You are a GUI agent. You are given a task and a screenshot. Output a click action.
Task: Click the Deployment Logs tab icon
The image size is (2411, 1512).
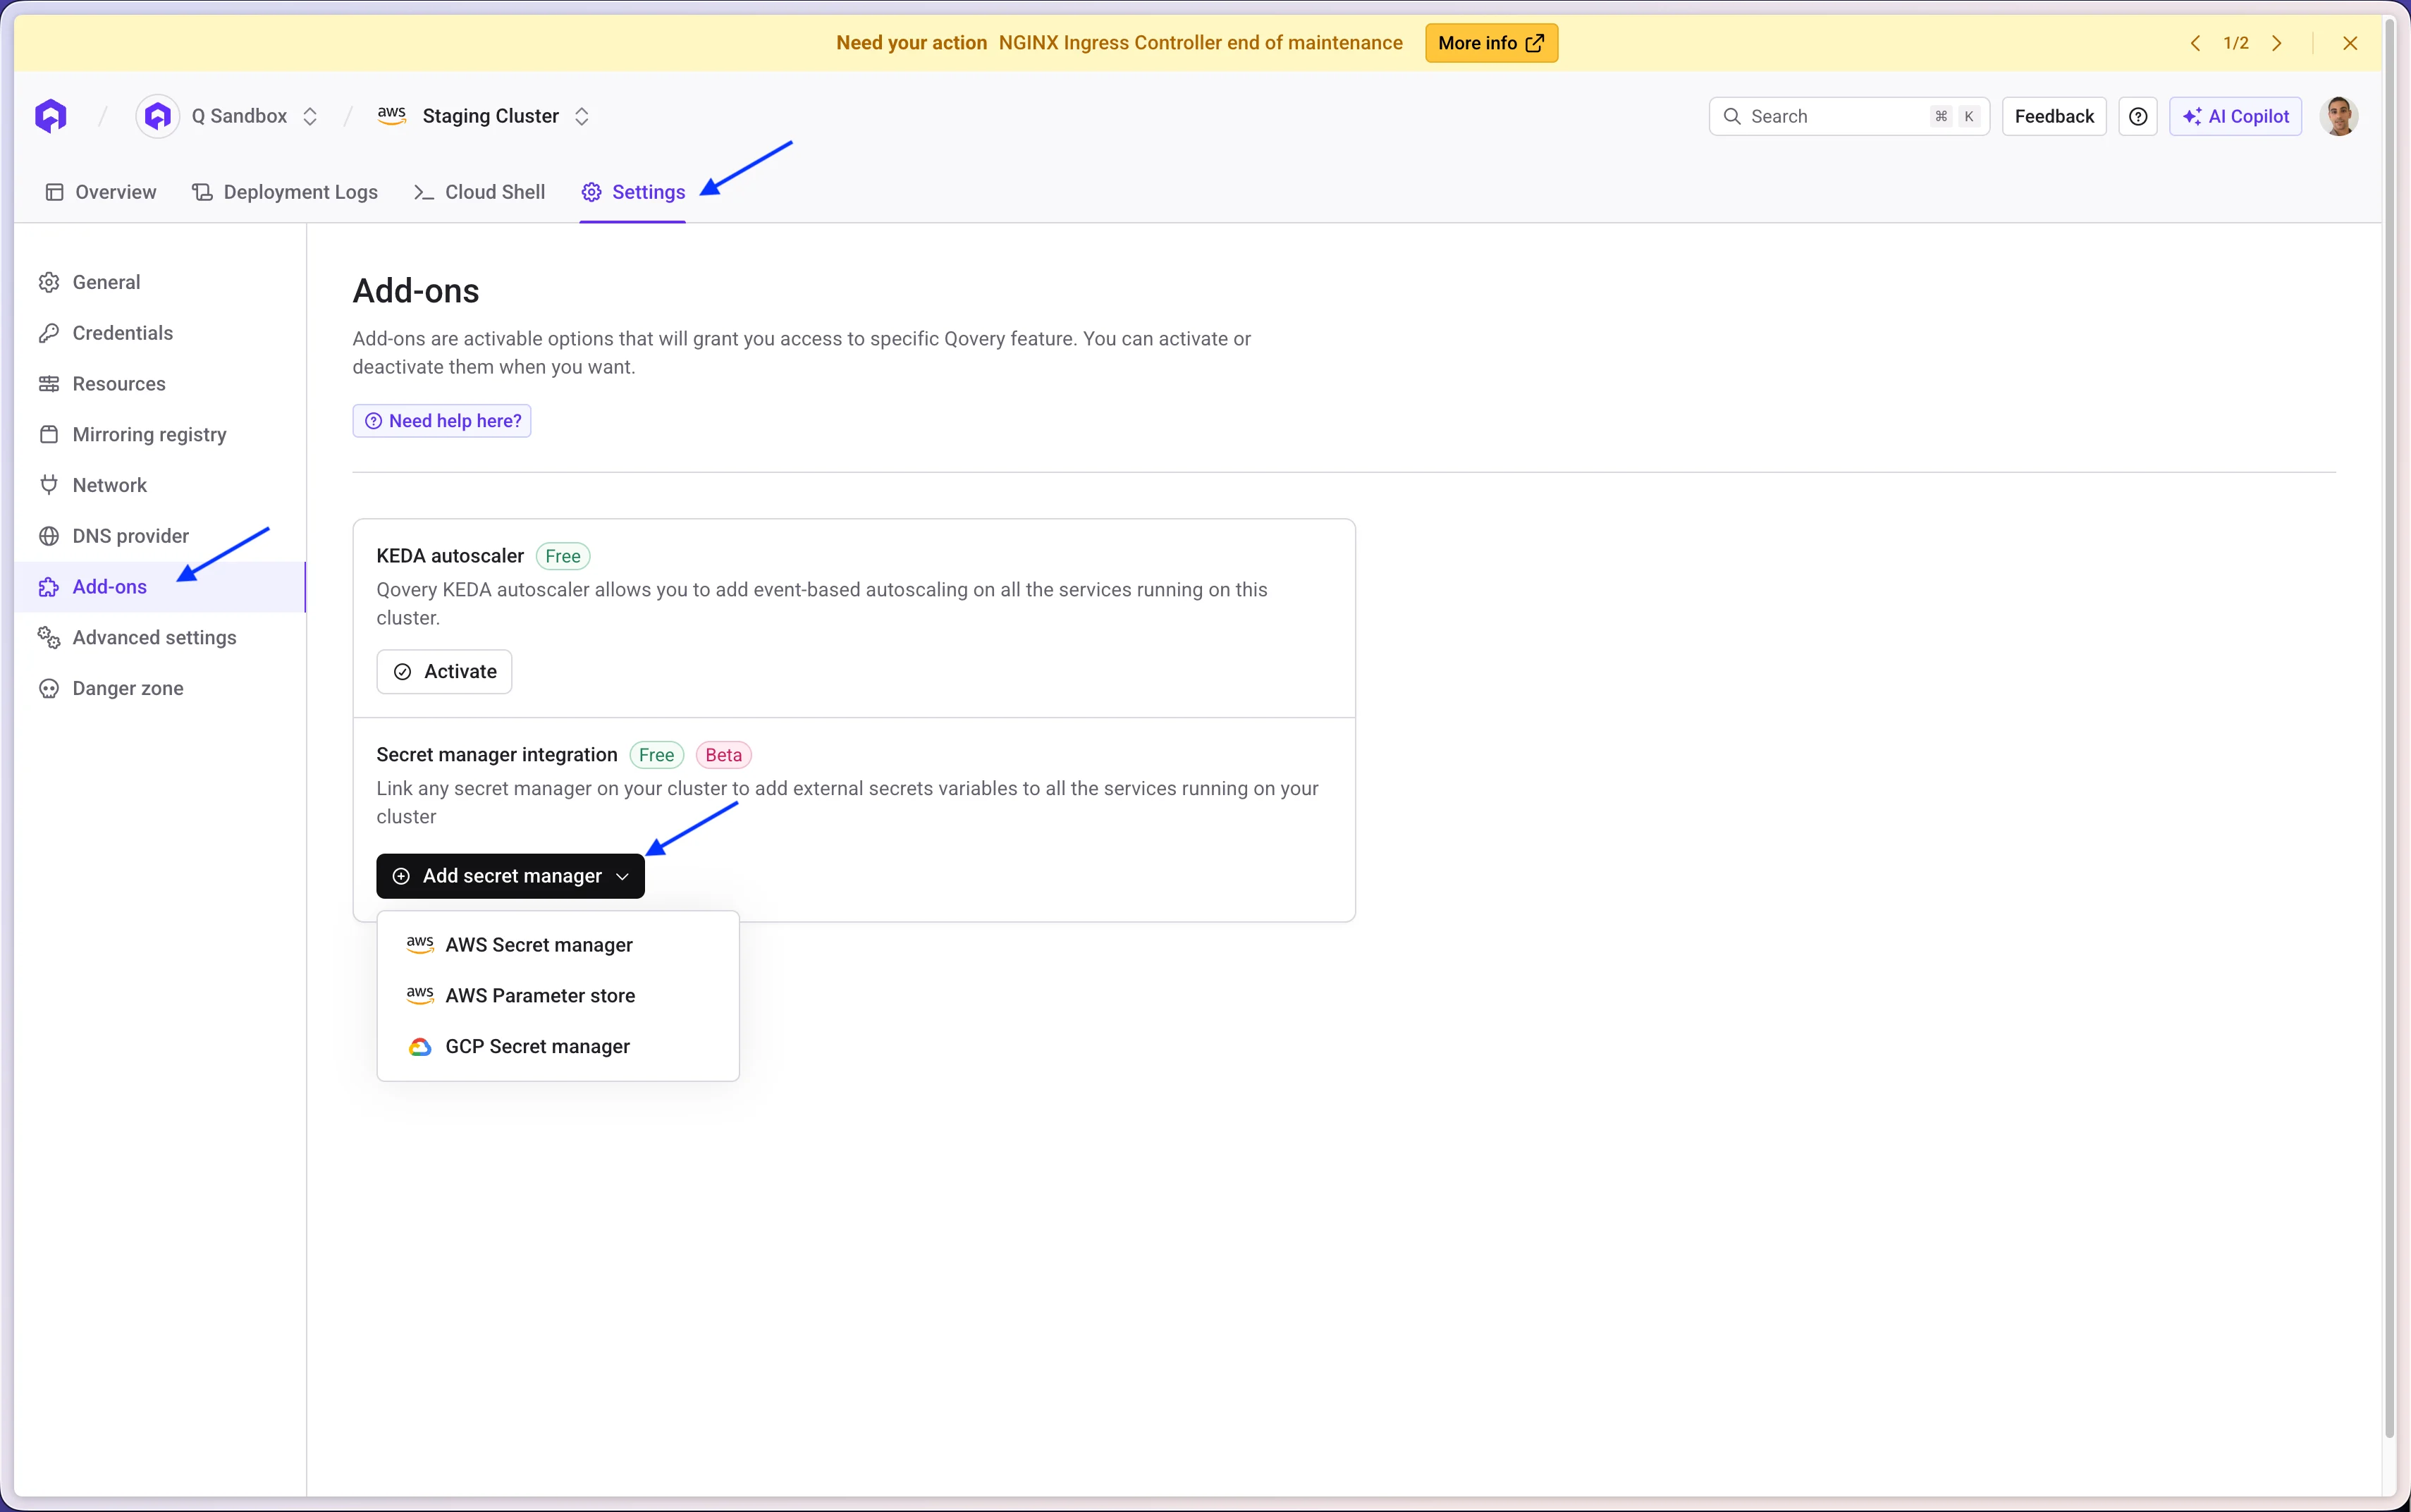(202, 192)
